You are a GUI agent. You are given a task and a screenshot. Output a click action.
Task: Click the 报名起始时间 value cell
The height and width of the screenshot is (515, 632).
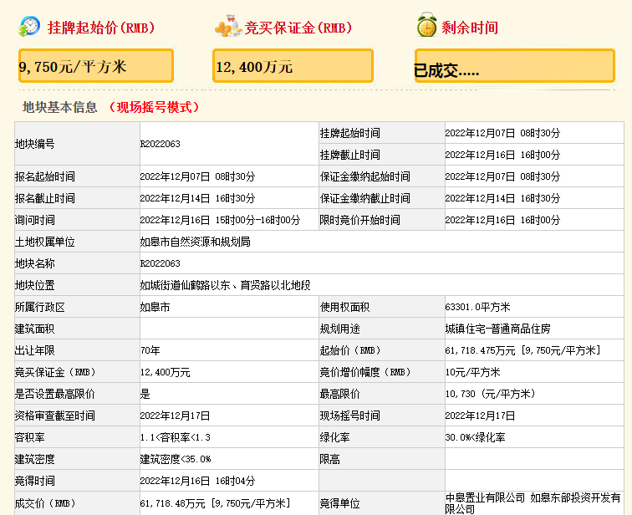pos(229,176)
